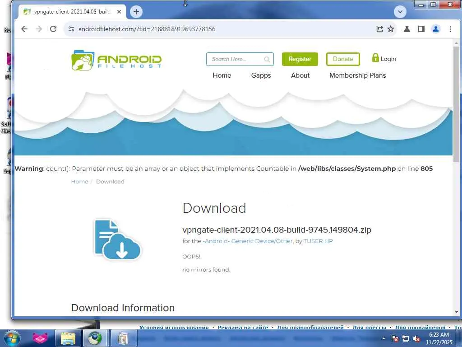This screenshot has width=462, height=347.
Task: Click the Download Information heading
Action: [123, 308]
